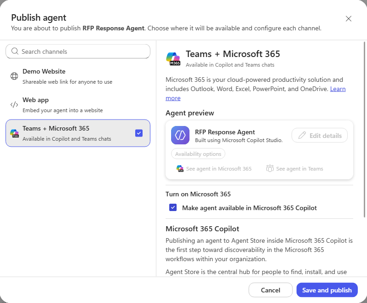The width and height of the screenshot is (367, 303).
Task: Click the Search channels input field
Action: (x=78, y=51)
